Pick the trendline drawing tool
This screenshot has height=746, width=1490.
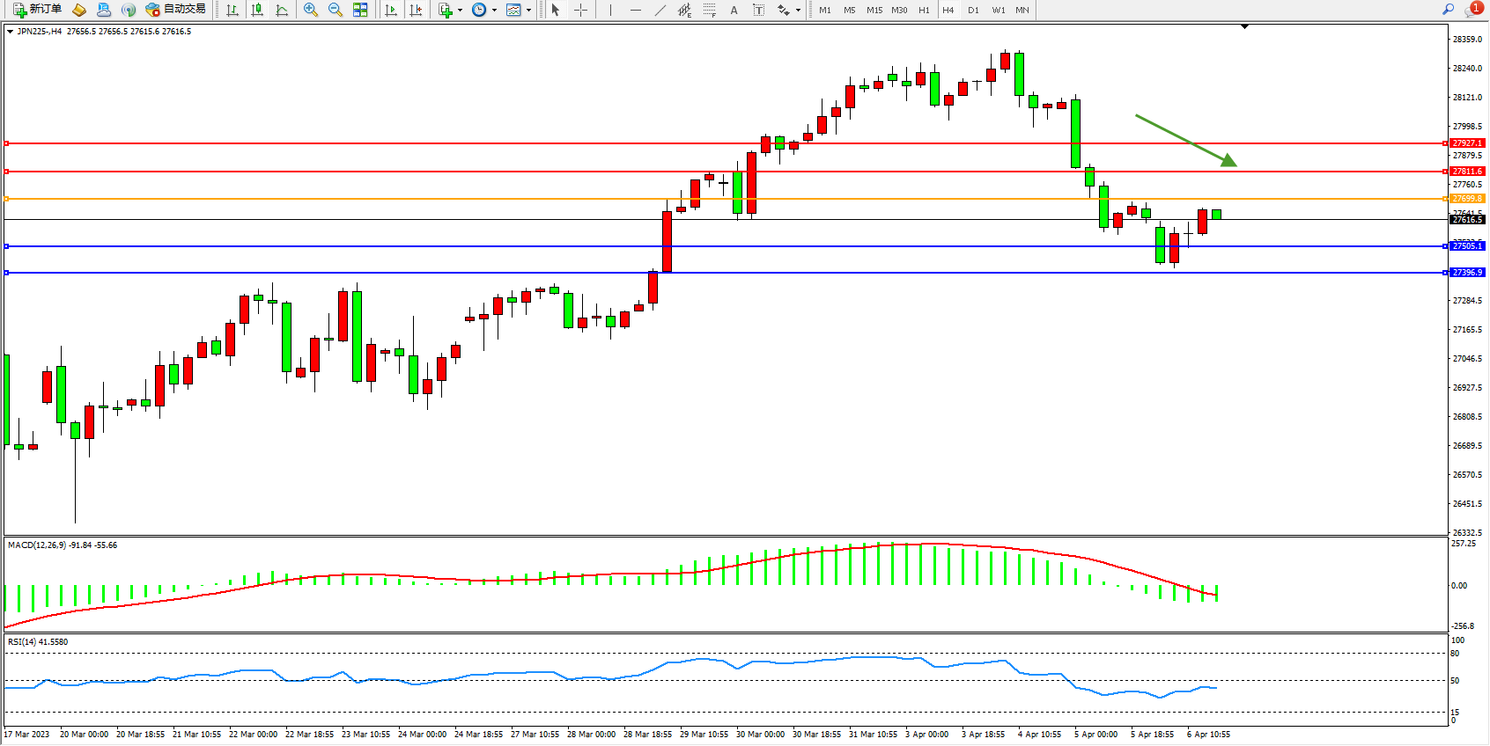660,10
